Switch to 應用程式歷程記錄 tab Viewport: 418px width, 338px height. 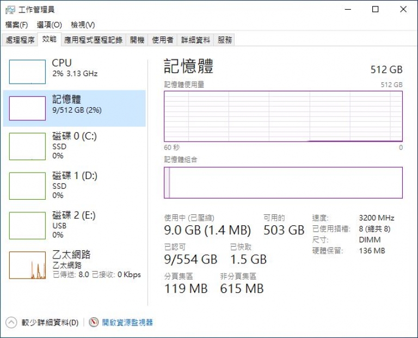pyautogui.click(x=93, y=40)
